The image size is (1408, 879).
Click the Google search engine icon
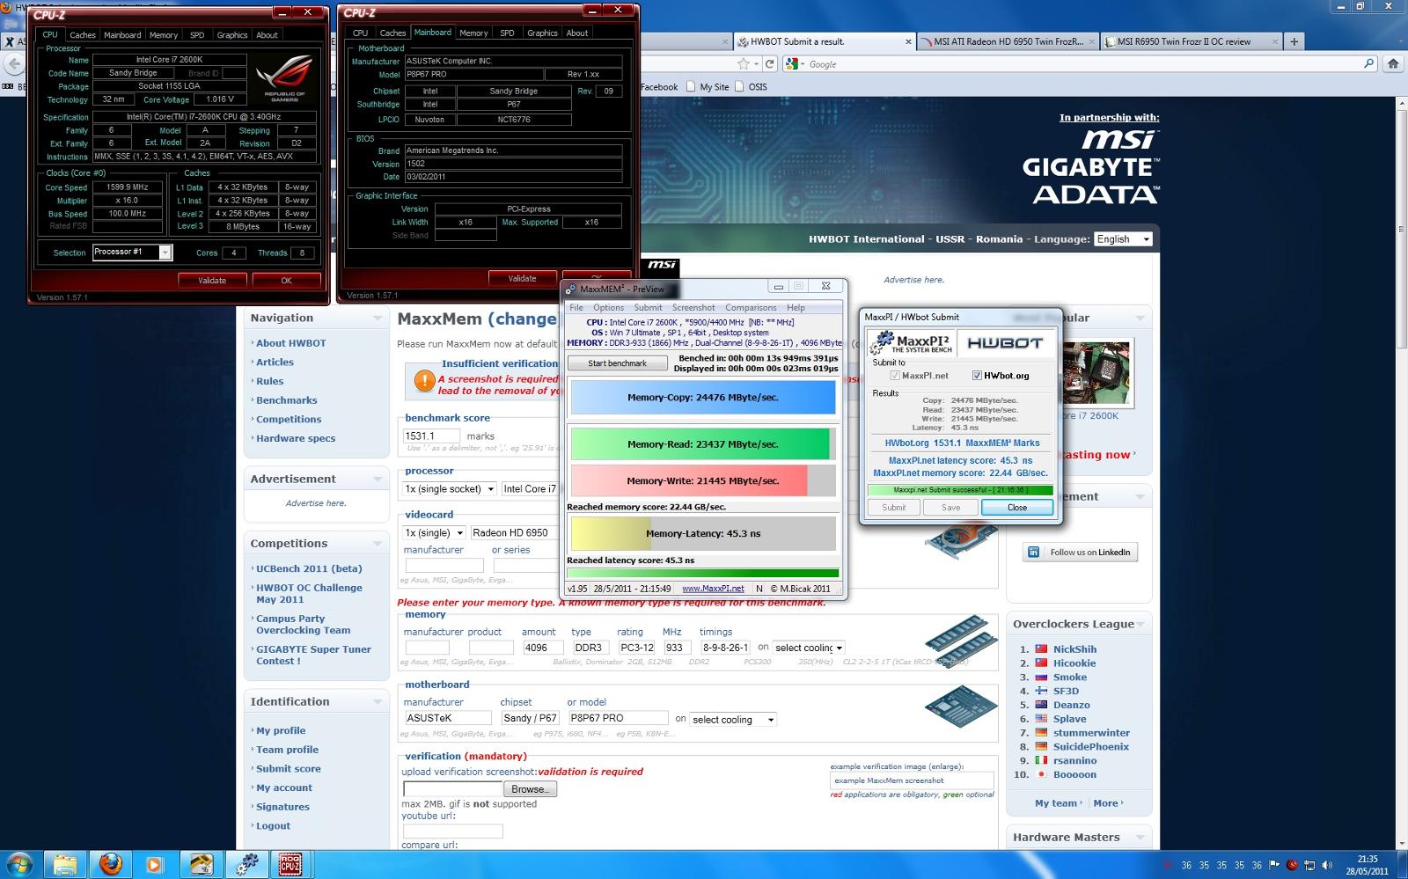click(x=791, y=63)
